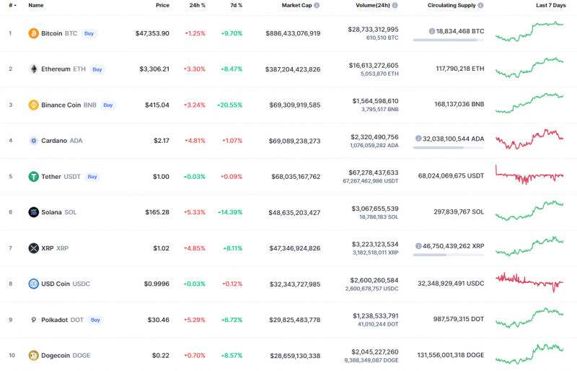
Task: View Cardano circulating supply progress bar
Action: 448,147
